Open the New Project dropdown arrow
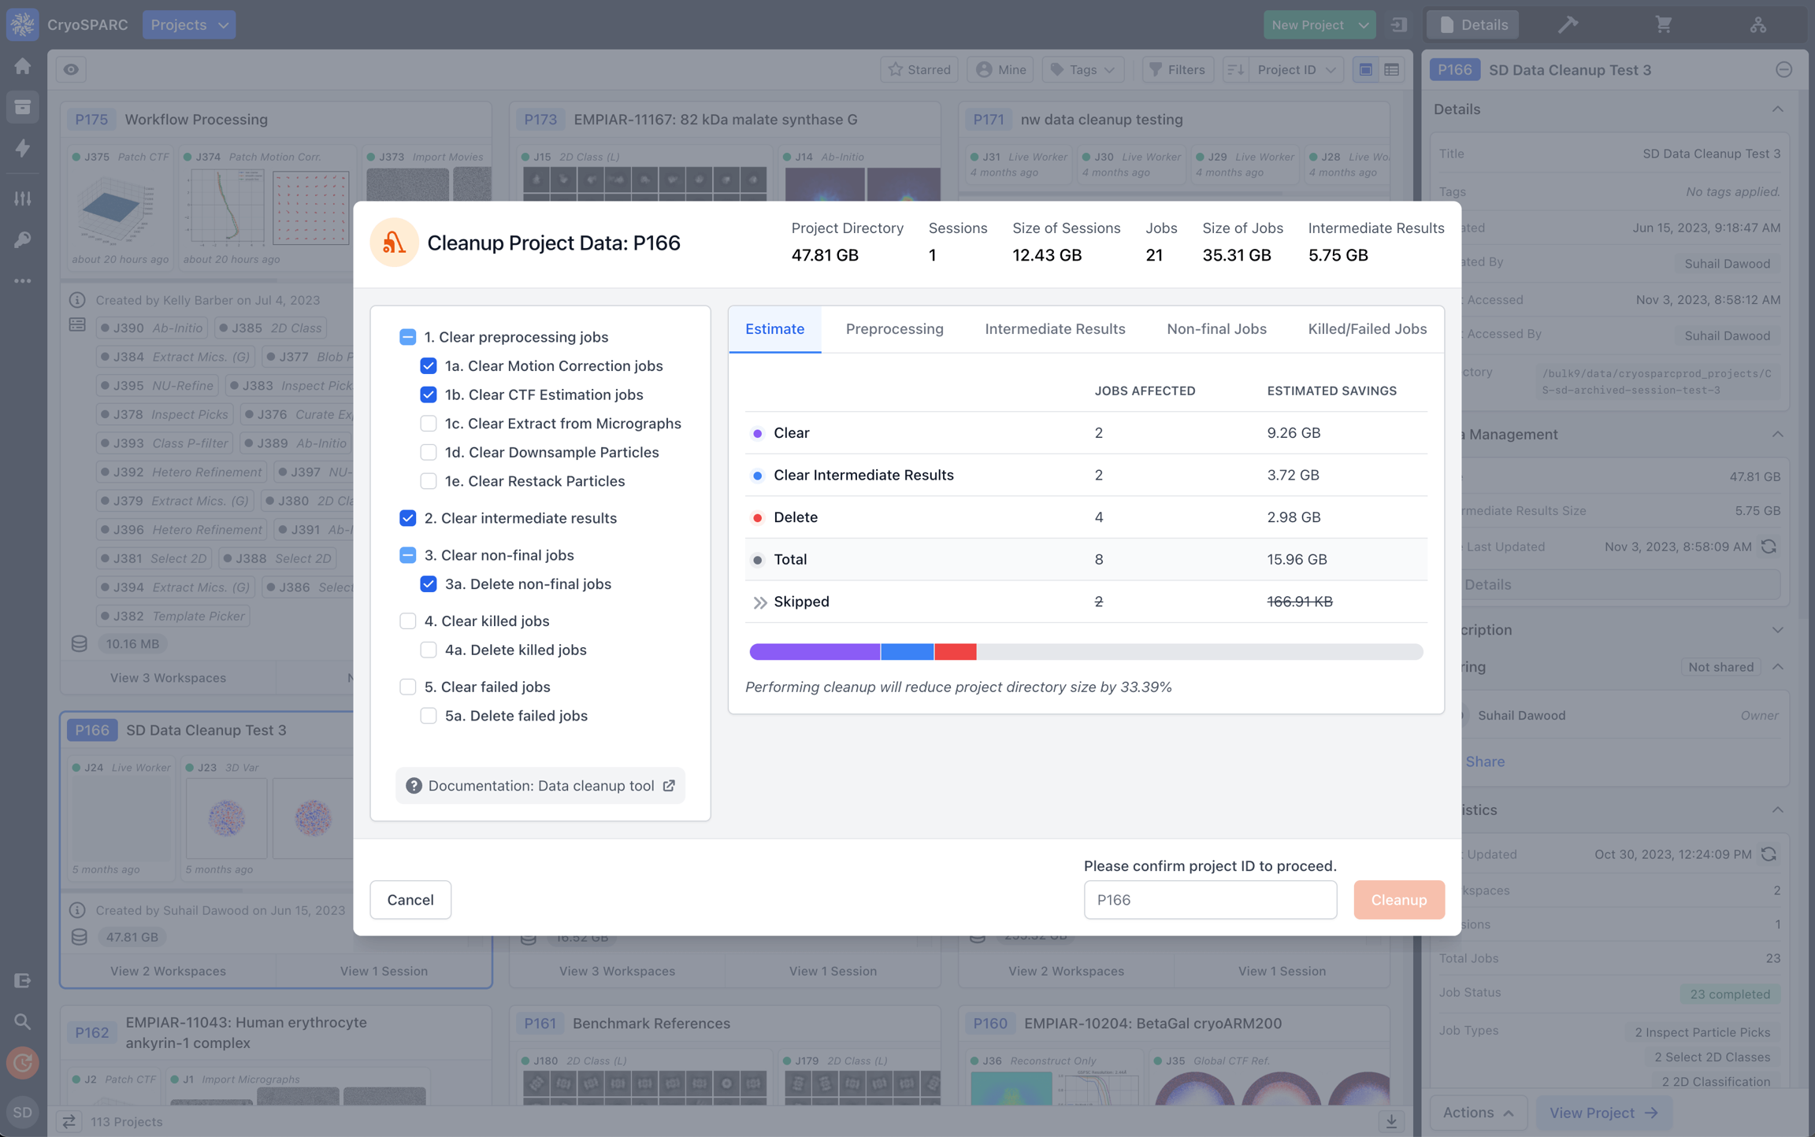Screen dimensions: 1815x1137 (1364, 24)
